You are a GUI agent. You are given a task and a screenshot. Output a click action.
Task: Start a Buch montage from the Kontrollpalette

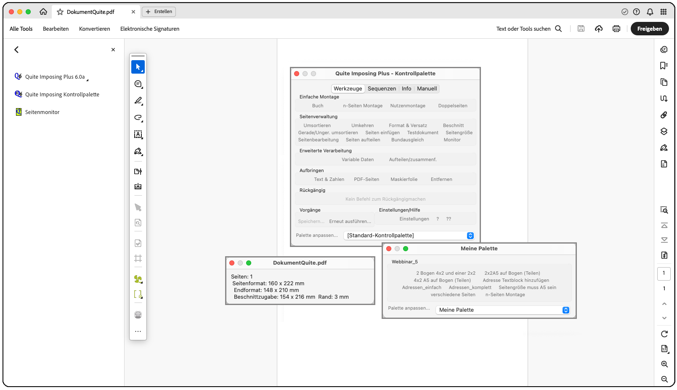(x=318, y=105)
